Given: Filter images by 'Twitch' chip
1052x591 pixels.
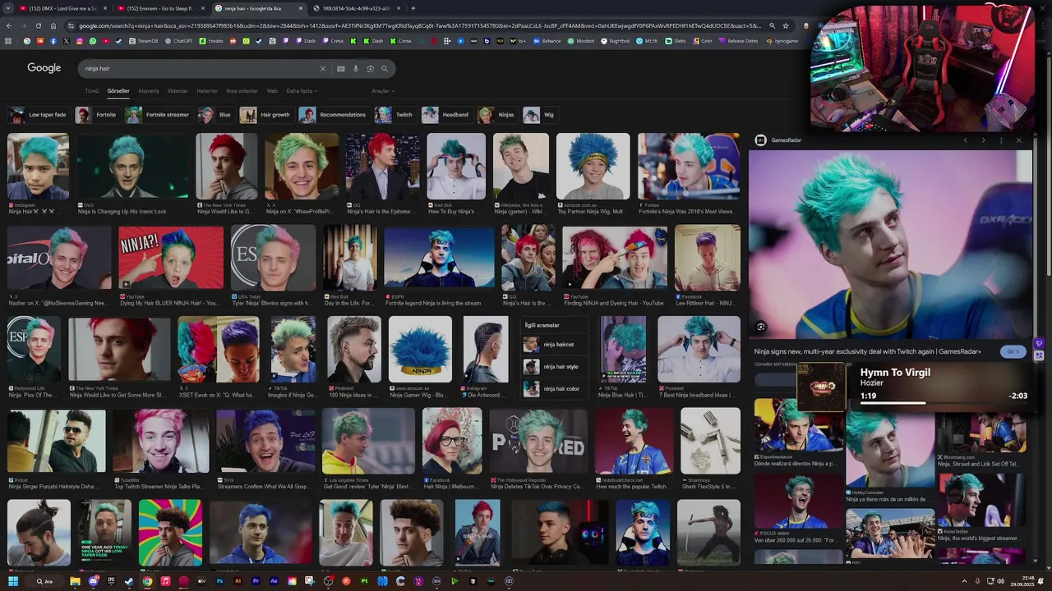Looking at the screenshot, I should pos(395,115).
